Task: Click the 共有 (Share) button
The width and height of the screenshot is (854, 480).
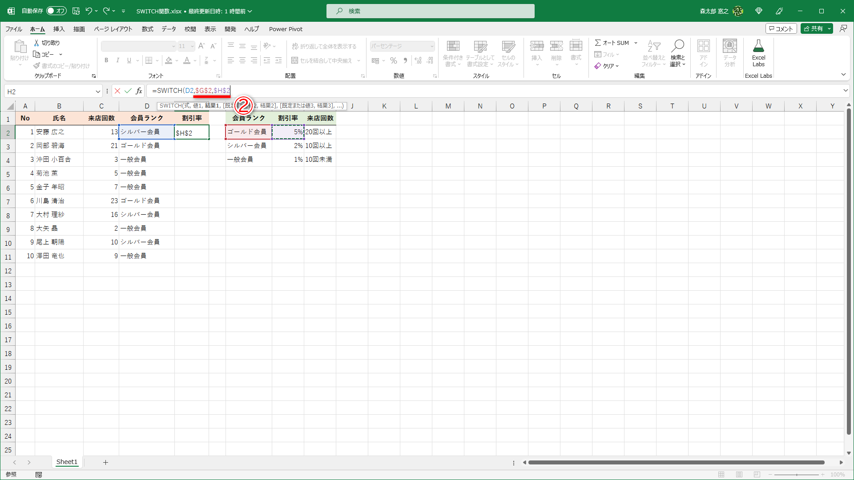Action: tap(814, 29)
